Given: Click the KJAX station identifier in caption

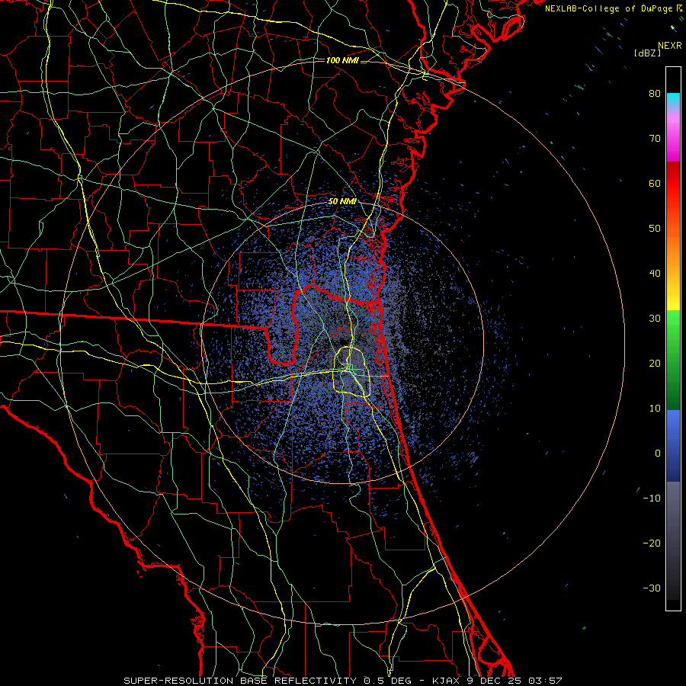Looking at the screenshot, I should [x=446, y=681].
